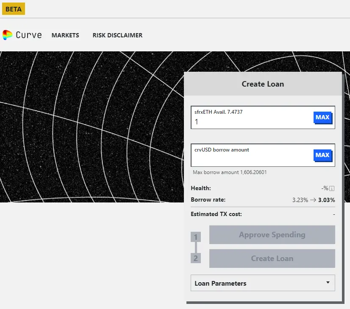Click the previous borrow rate 3.23%
Image resolution: width=350 pixels, height=309 pixels.
300,200
